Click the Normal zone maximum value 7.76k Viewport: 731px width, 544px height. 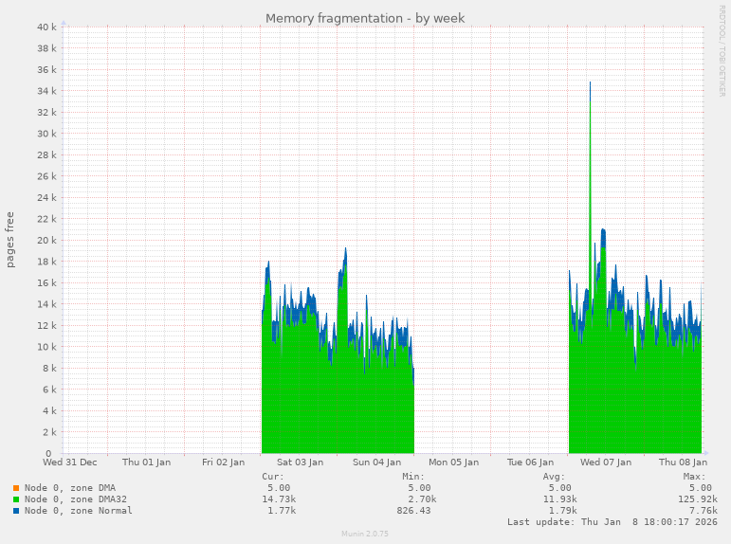tap(703, 511)
